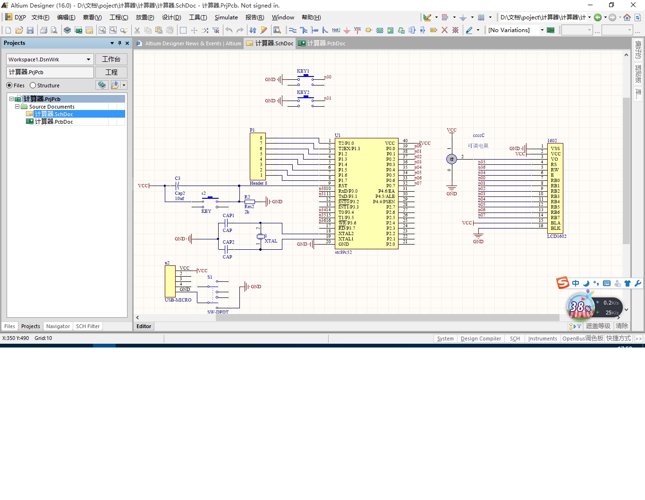Clear the current filter icon
The width and height of the screenshot is (645, 500).
coord(216,30)
